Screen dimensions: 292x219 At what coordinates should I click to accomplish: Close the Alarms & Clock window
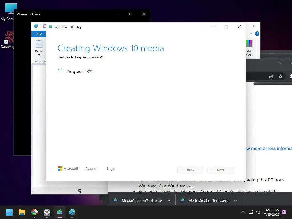tap(144, 14)
